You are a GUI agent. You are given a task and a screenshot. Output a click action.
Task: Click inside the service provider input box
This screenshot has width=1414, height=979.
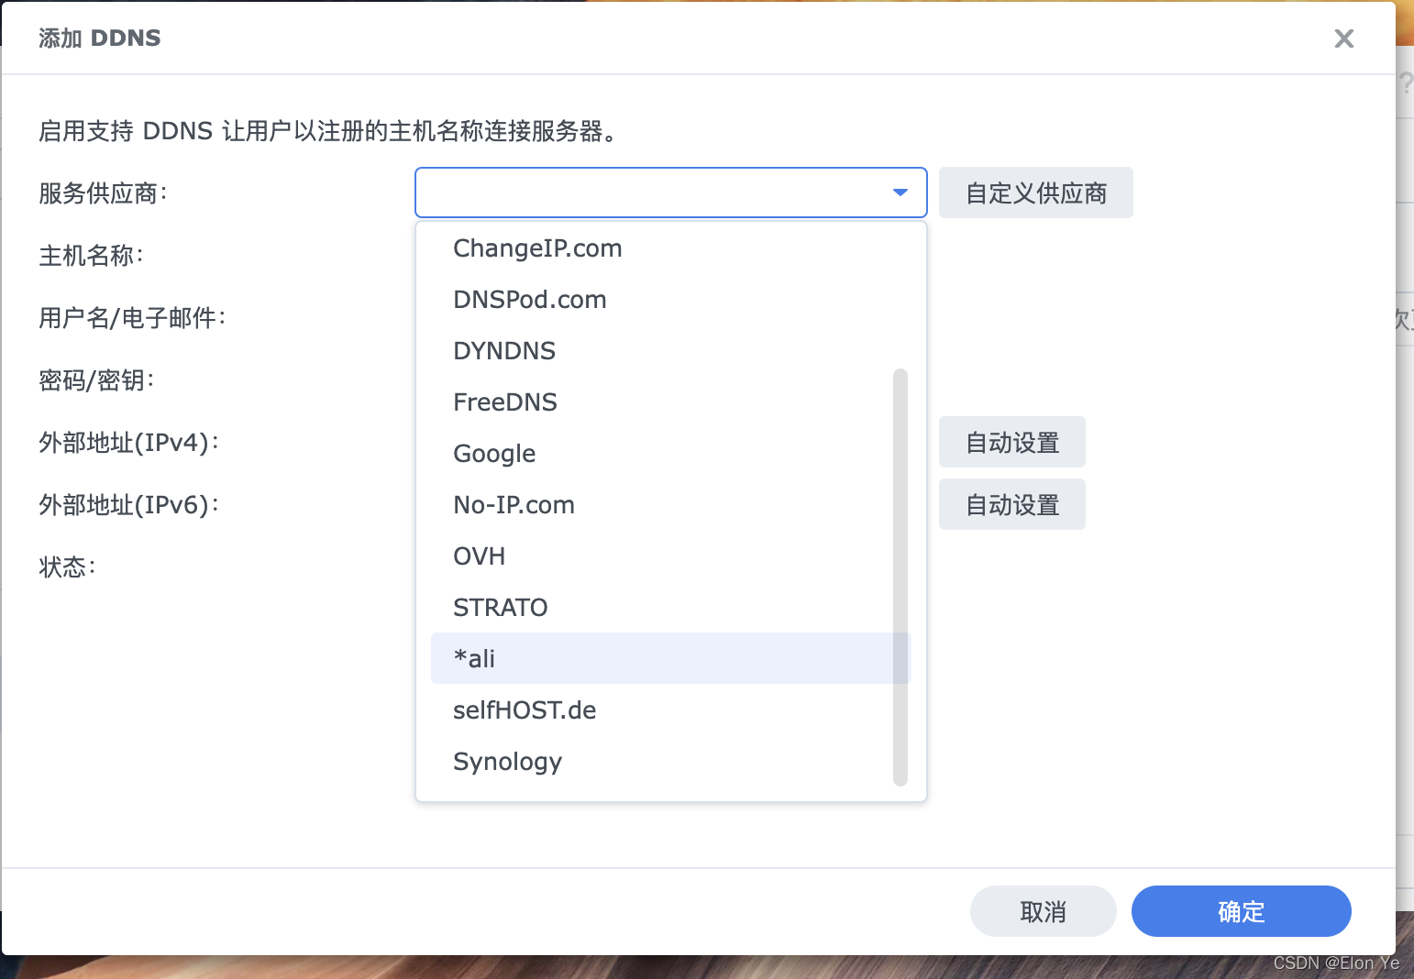[x=642, y=192]
